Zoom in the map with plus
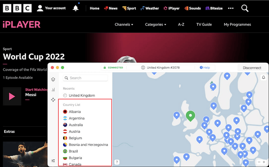 [264, 162]
